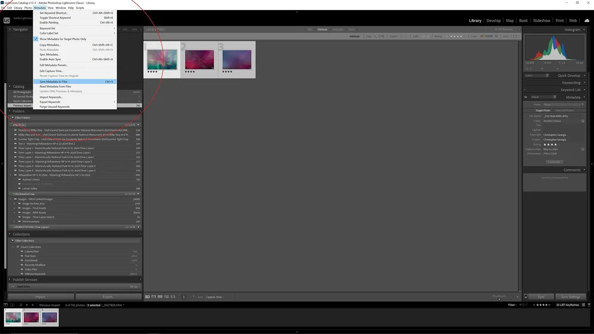Click the Lightroom Classic LrC logo
The height and width of the screenshot is (334, 594).
[7, 20]
